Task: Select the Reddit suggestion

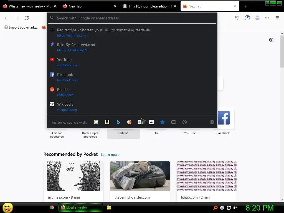Action: click(132, 92)
